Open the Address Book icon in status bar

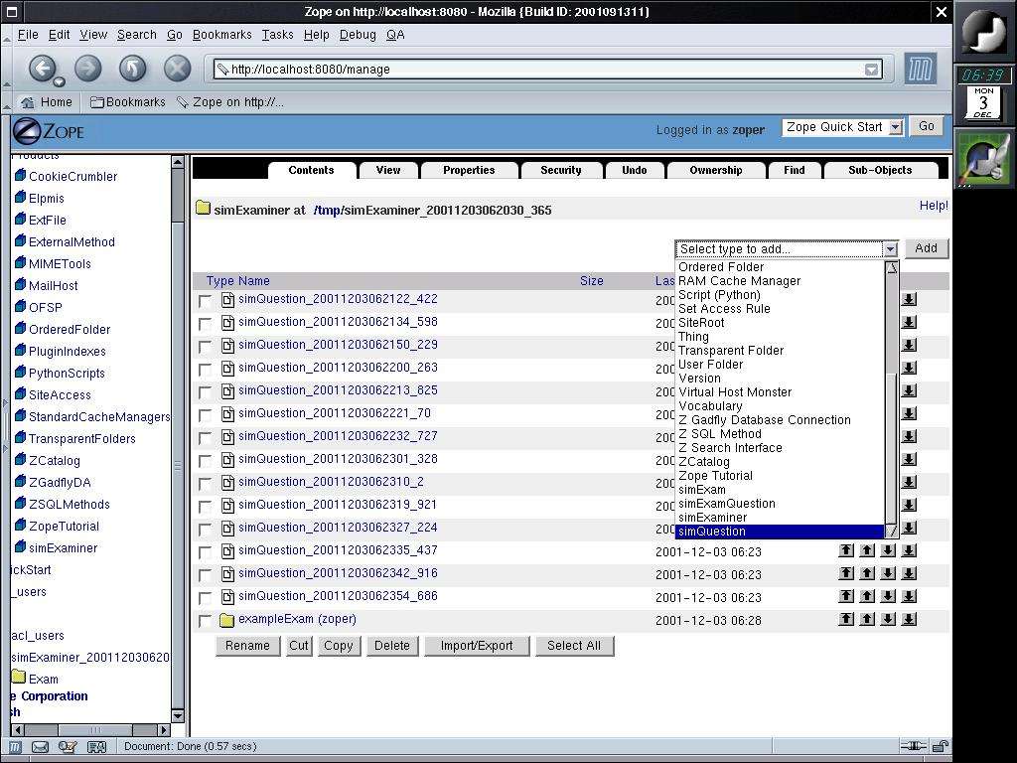tap(96, 747)
